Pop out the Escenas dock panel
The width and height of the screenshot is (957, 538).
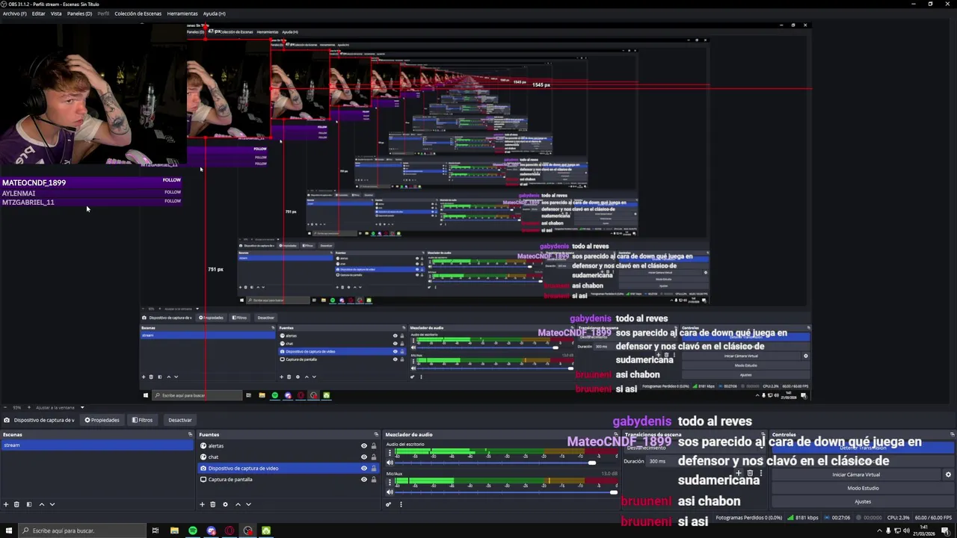tap(190, 434)
